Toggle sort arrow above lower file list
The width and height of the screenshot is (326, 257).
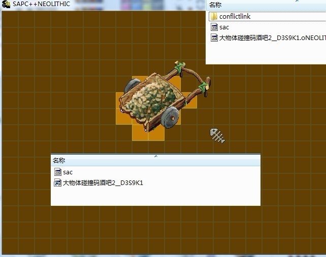156,156
